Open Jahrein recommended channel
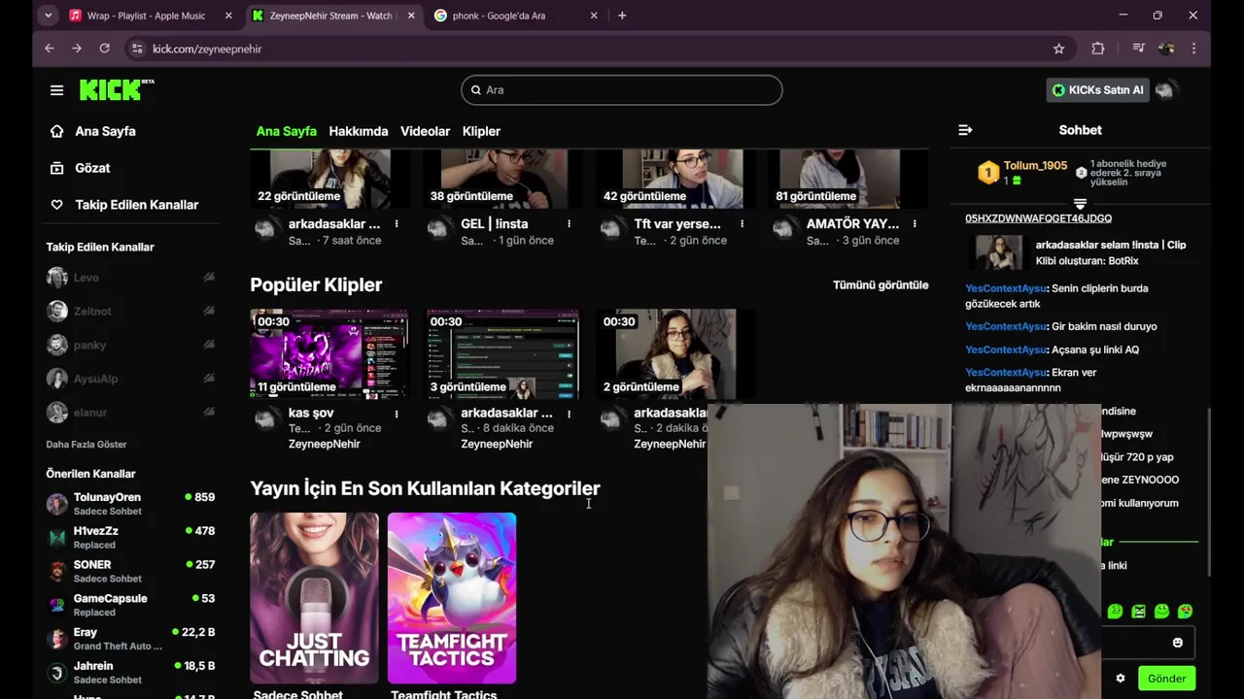 pos(131,673)
